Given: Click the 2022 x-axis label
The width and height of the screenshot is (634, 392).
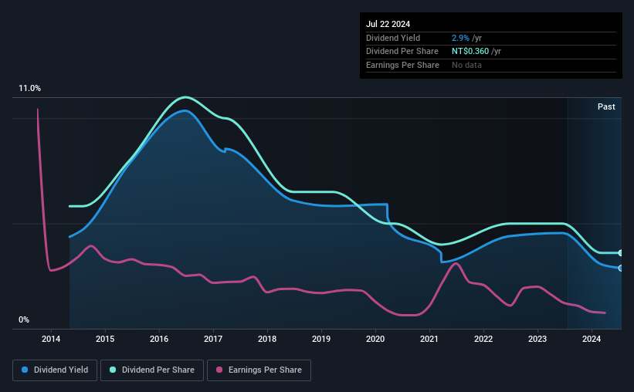Looking at the screenshot, I should click(x=483, y=339).
